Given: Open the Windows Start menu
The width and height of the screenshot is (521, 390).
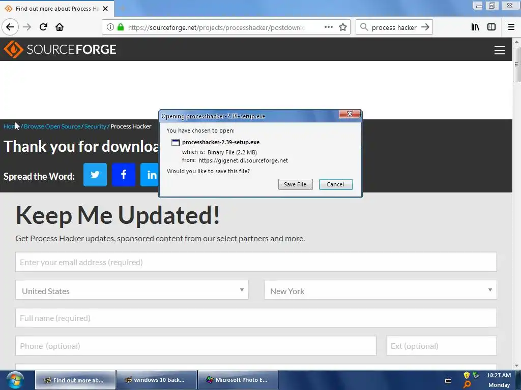Looking at the screenshot, I should pyautogui.click(x=15, y=380).
